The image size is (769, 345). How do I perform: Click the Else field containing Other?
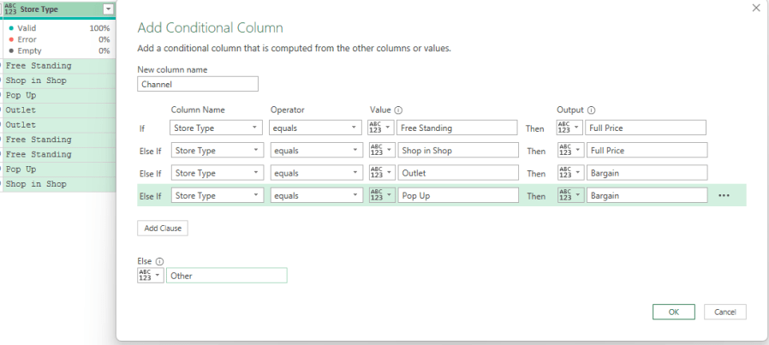click(x=226, y=276)
